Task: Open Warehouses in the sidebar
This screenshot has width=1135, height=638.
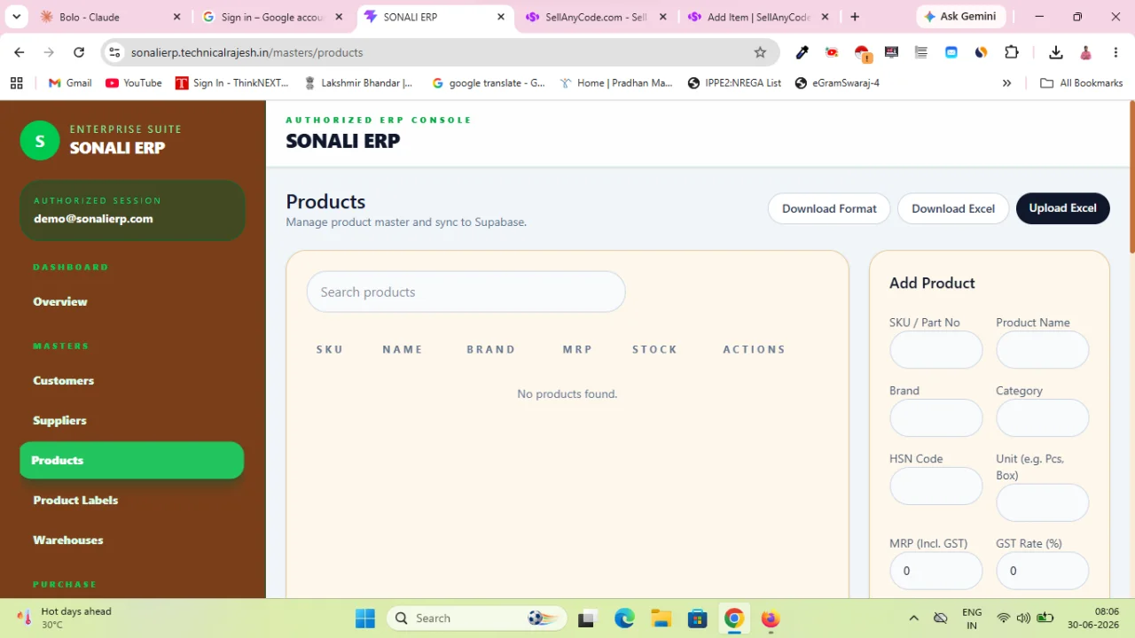Action: 68,540
